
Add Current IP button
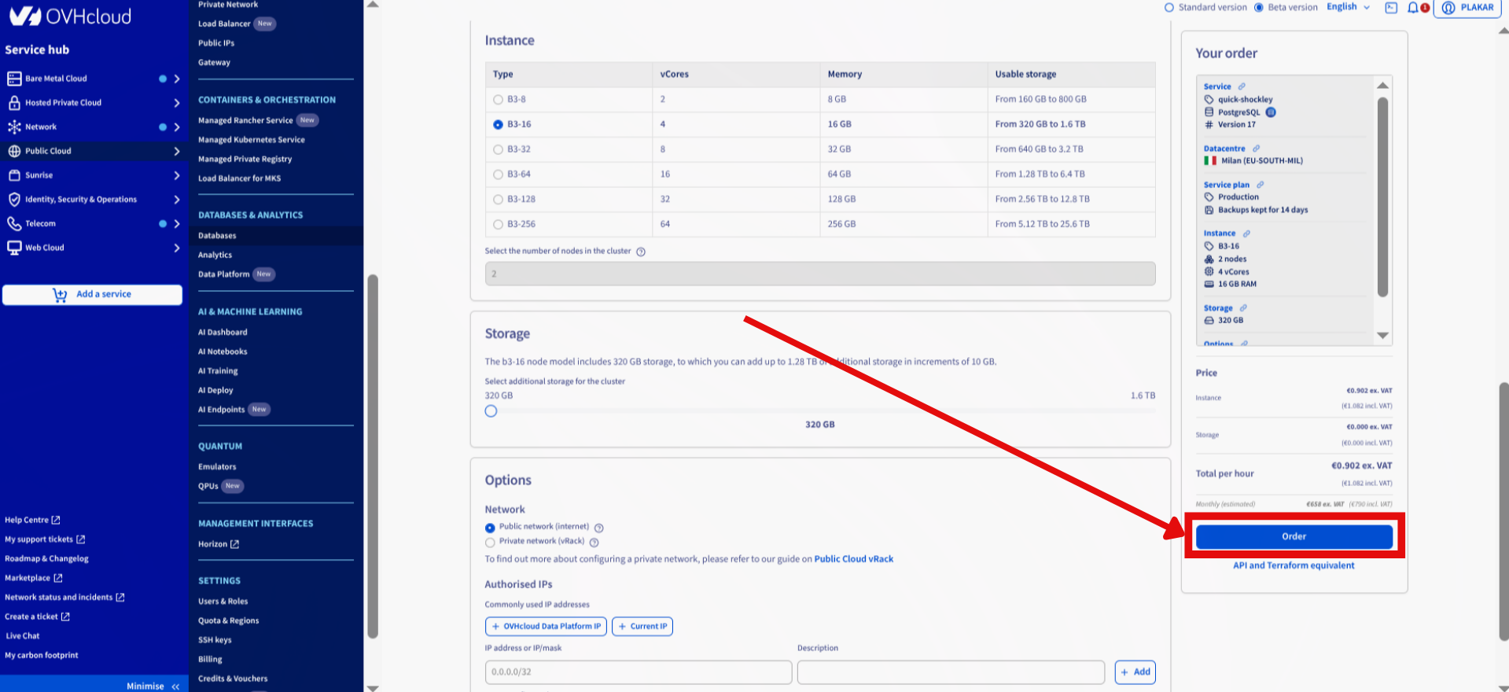tap(642, 627)
